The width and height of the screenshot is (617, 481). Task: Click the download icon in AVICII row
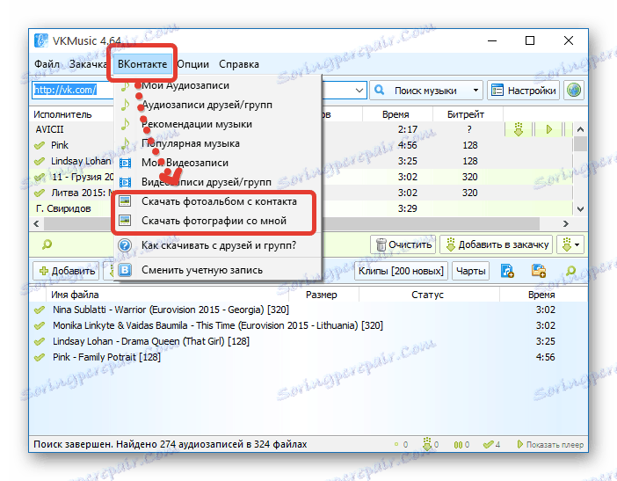click(x=519, y=129)
